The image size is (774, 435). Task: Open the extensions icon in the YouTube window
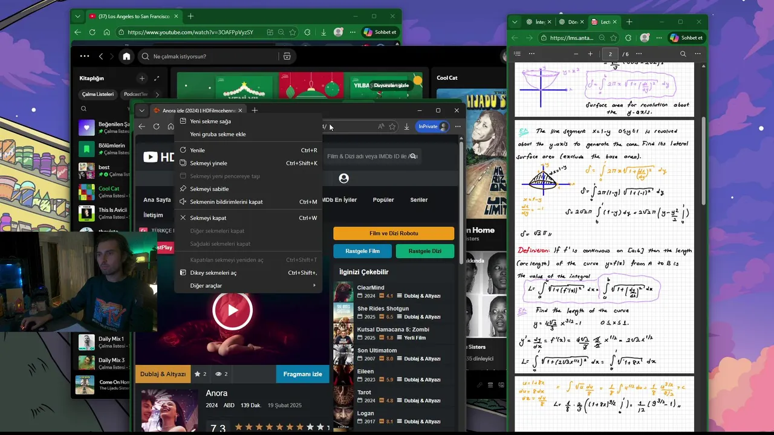coord(307,32)
